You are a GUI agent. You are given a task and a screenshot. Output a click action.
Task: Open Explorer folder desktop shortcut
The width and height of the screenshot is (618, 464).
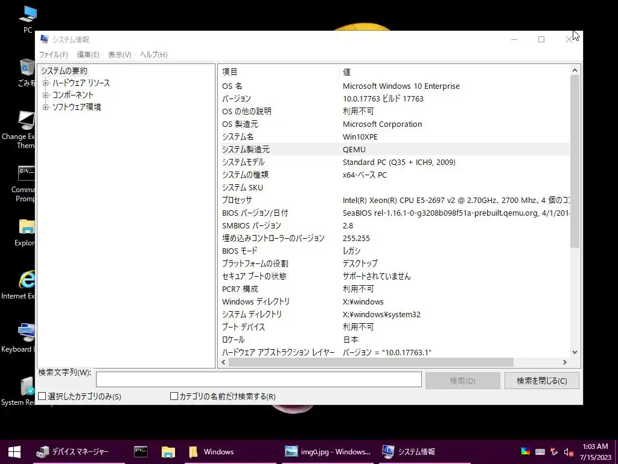[25, 233]
